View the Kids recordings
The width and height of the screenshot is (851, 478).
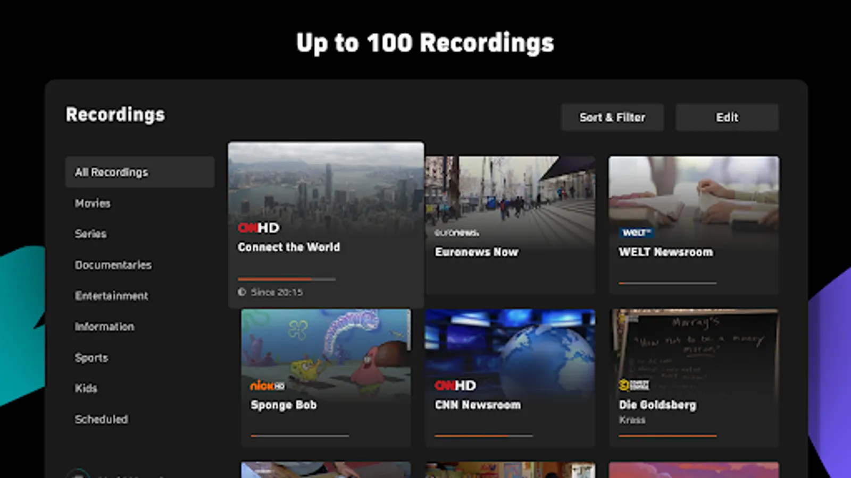86,388
